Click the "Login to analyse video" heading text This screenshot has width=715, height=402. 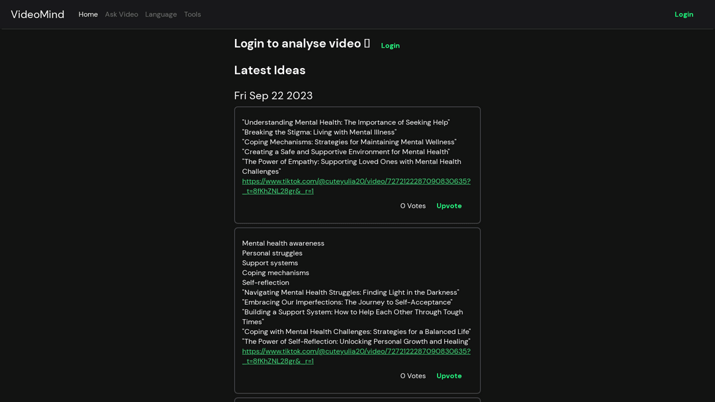tap(297, 44)
